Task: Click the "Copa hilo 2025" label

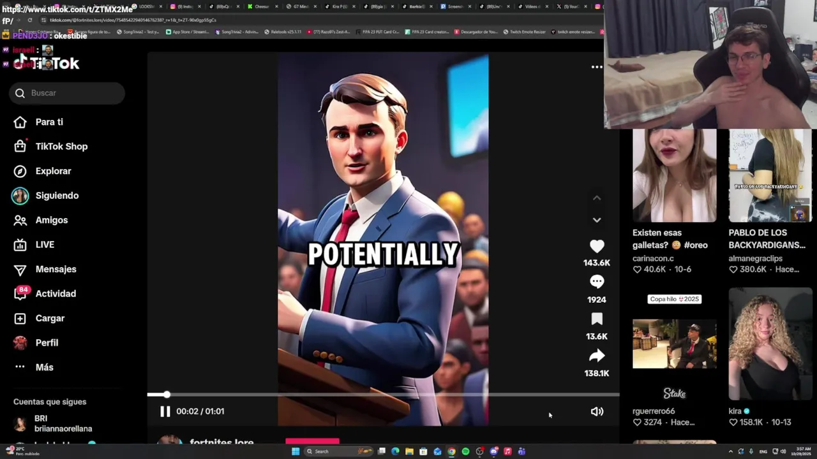Action: point(674,299)
